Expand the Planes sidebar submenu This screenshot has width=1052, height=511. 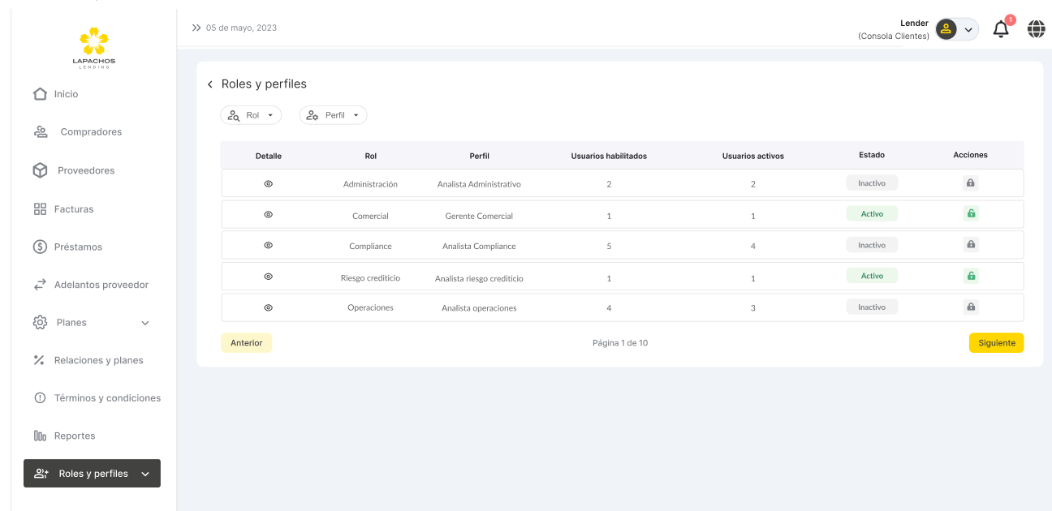[145, 323]
